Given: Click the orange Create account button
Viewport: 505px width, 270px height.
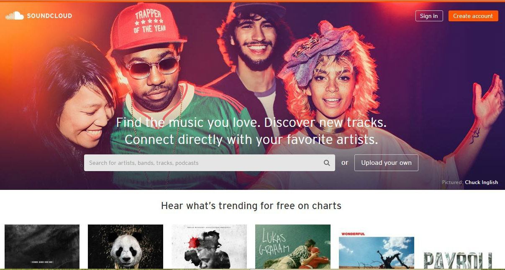Looking at the screenshot, I should 473,16.
